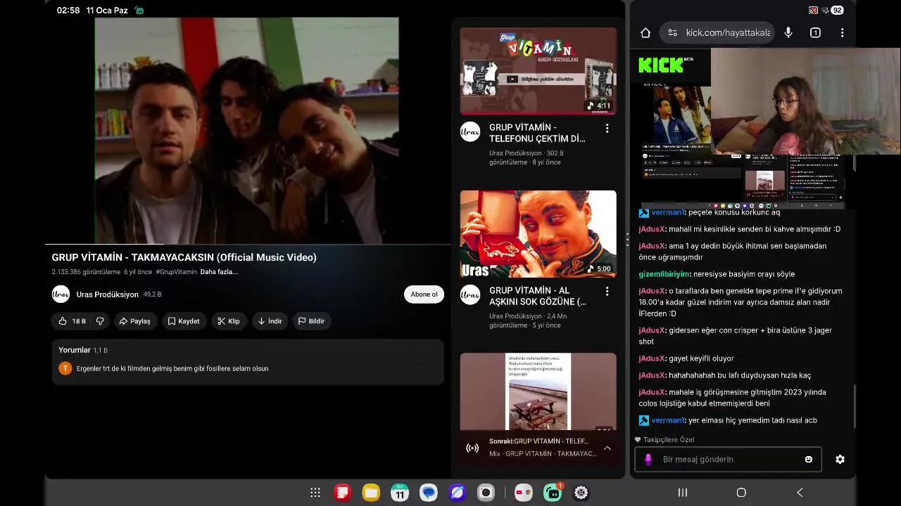
Task: Open the Yorumlar comments section
Action: point(248,361)
